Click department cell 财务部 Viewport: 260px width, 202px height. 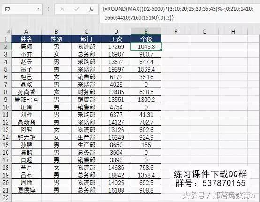pos(86,92)
